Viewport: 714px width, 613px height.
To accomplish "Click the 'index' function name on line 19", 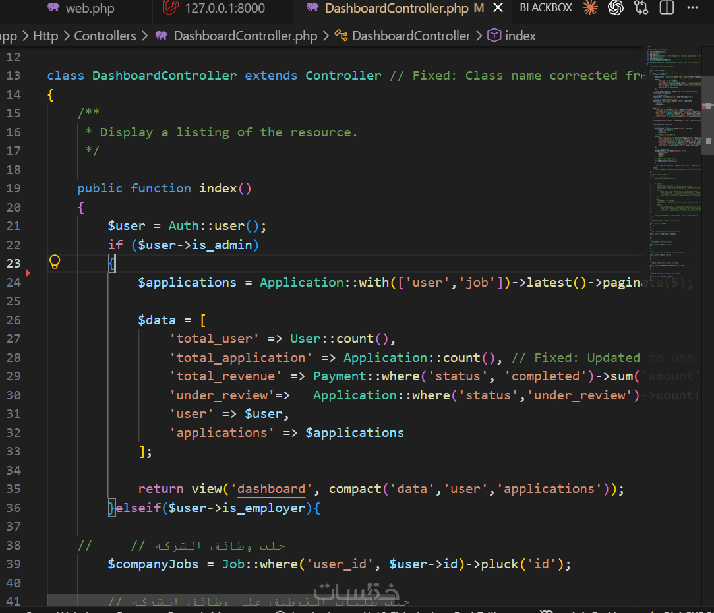I will click(218, 189).
